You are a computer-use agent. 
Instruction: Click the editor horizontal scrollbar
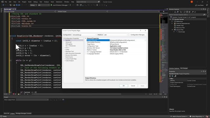point(77,94)
